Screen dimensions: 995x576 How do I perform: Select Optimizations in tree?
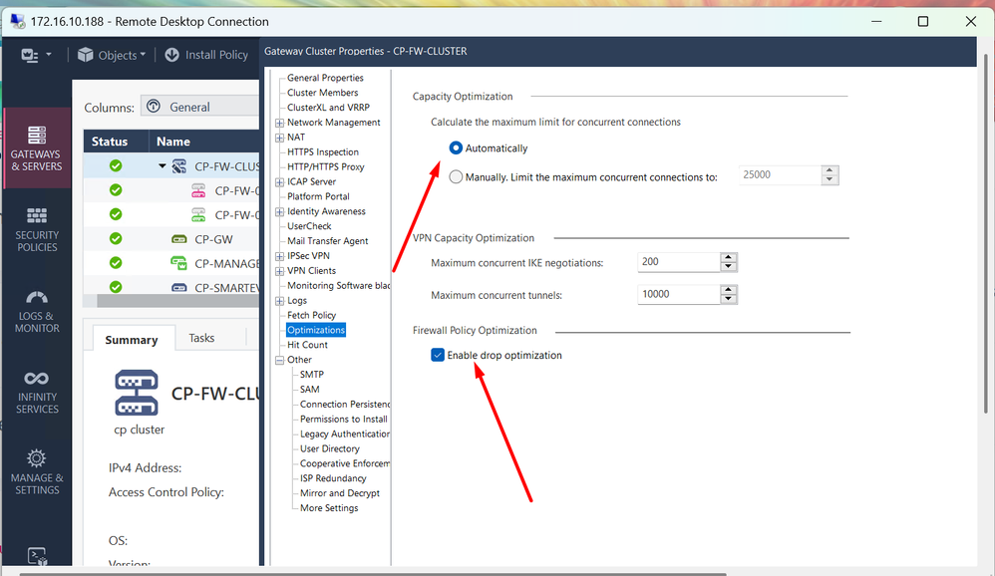pos(315,330)
